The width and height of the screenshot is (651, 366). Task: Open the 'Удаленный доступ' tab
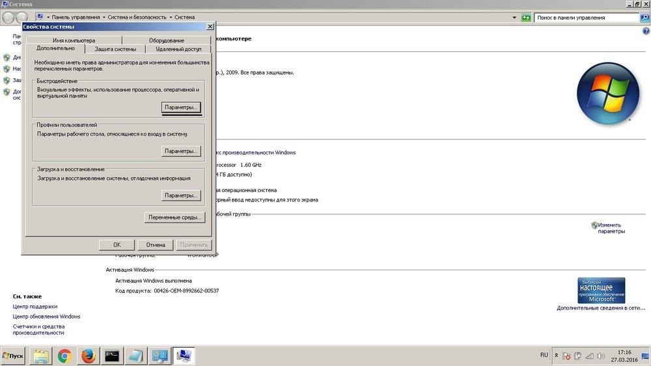coord(178,49)
